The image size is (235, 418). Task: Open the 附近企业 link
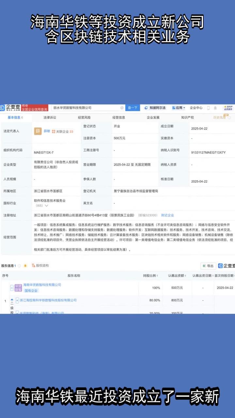pos(167,215)
